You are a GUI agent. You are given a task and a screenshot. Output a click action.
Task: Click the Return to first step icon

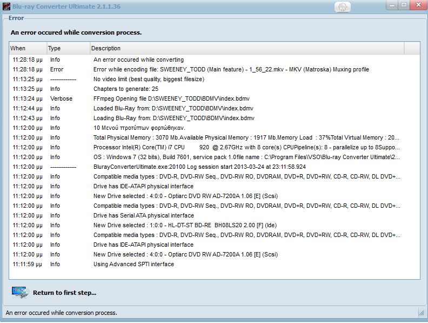(x=20, y=292)
